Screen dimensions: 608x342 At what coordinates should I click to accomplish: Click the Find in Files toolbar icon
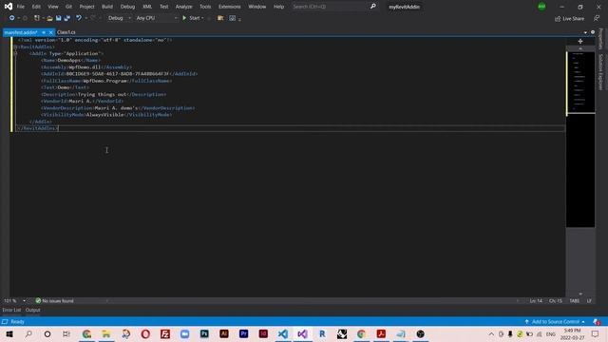pyautogui.click(x=220, y=18)
